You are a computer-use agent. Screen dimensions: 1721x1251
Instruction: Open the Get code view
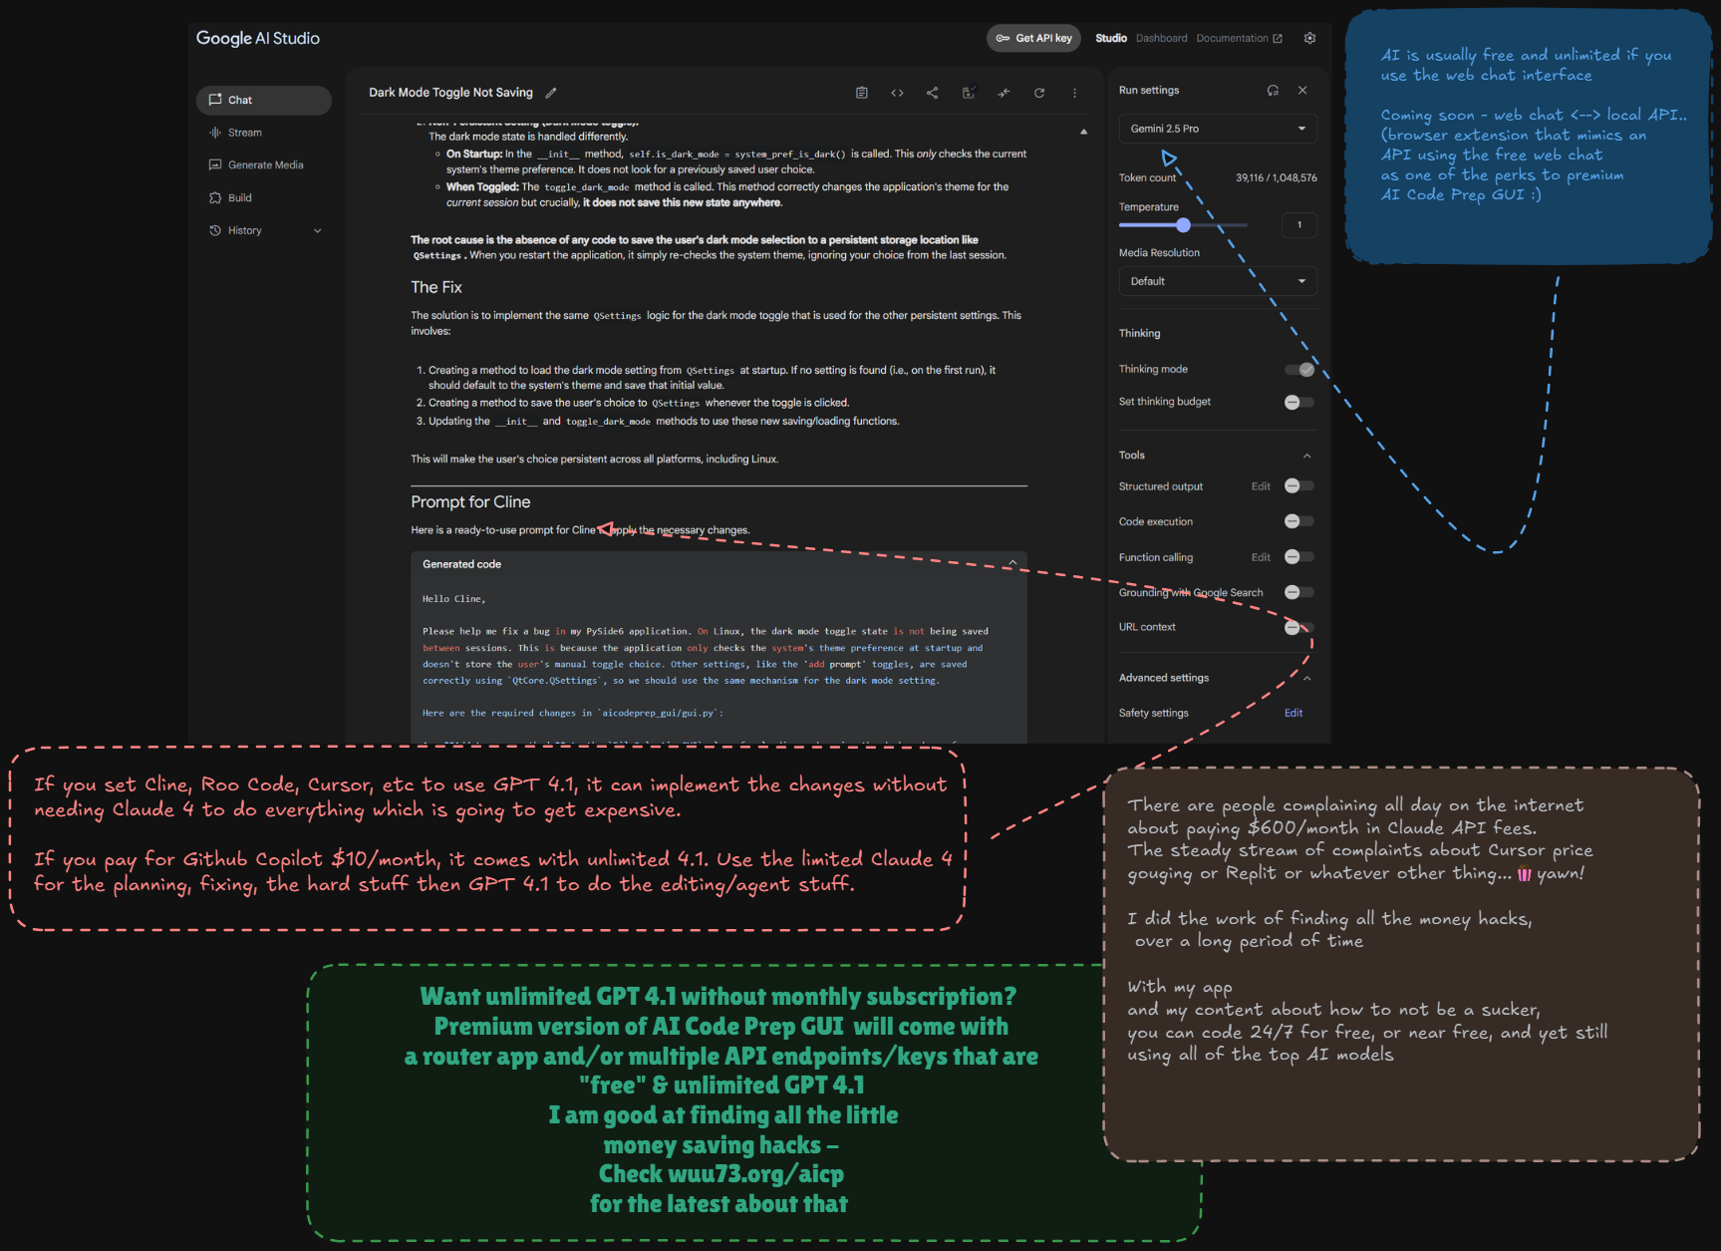click(897, 92)
